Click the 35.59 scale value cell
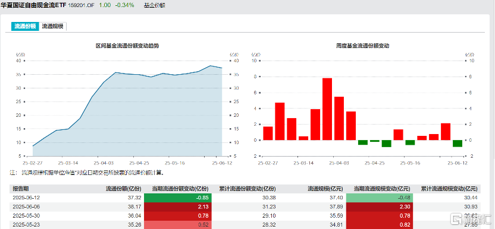 336,216
